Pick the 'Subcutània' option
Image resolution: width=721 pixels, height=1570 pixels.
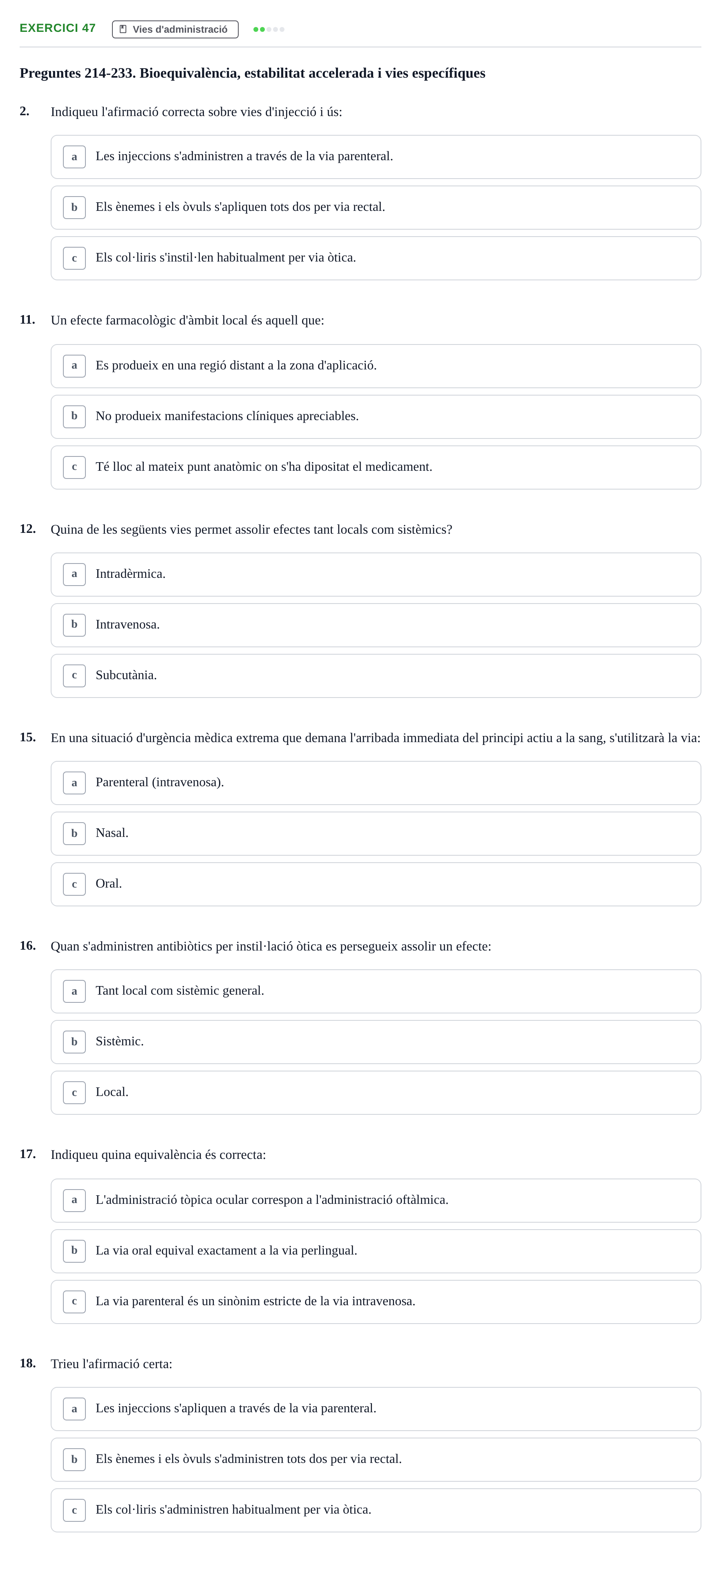point(376,675)
